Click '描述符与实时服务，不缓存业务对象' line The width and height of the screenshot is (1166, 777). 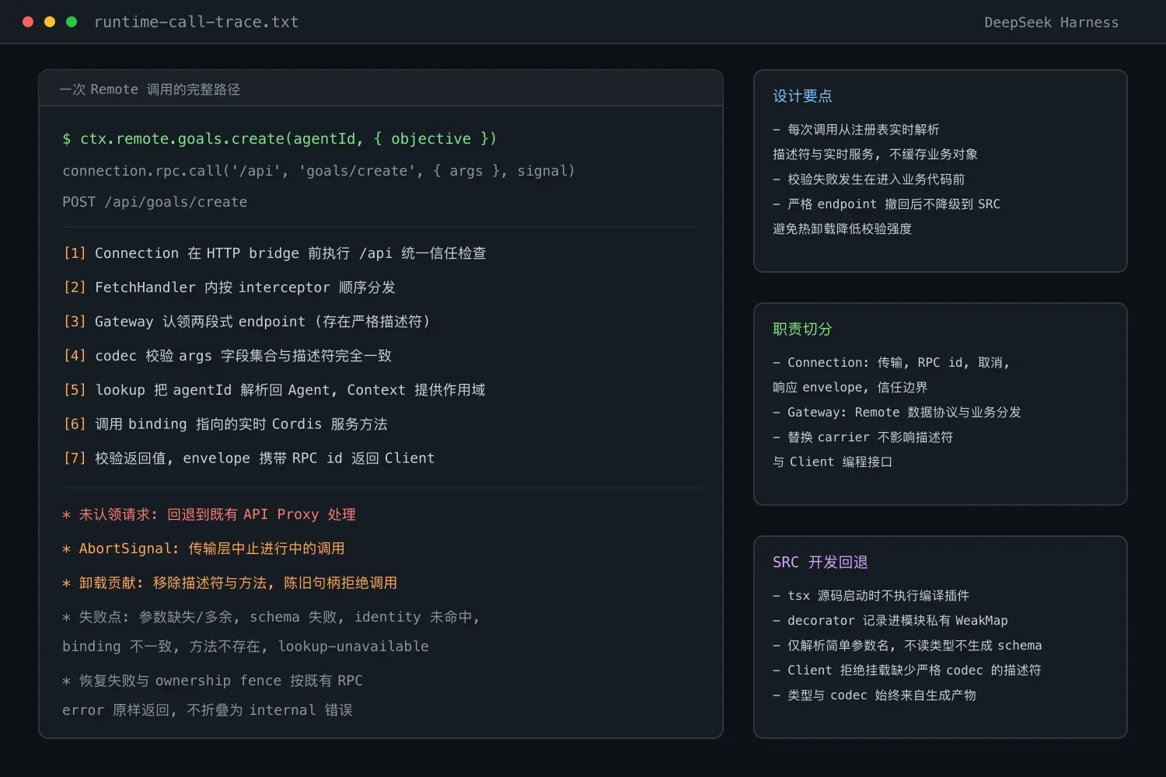point(875,155)
